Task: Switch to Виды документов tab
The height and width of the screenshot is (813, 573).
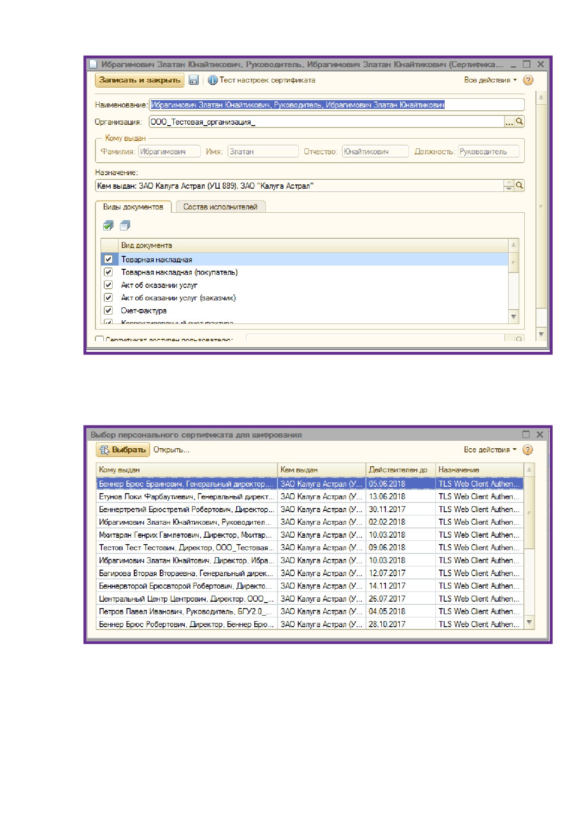Action: (133, 207)
